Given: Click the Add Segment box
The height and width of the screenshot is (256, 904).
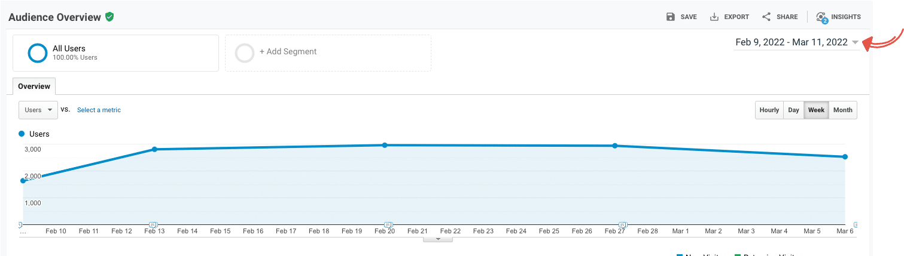Looking at the screenshot, I should click(x=328, y=53).
